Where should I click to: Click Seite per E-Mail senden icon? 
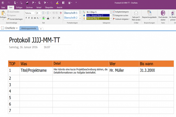click(136, 13)
